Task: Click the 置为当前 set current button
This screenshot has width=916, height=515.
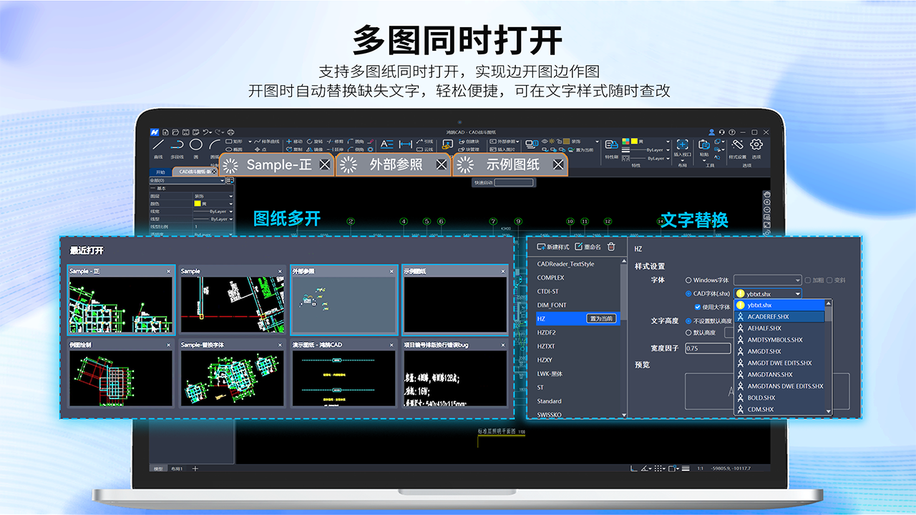Action: tap(603, 318)
